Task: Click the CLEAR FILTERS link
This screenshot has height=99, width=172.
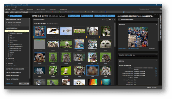Action: point(9,84)
